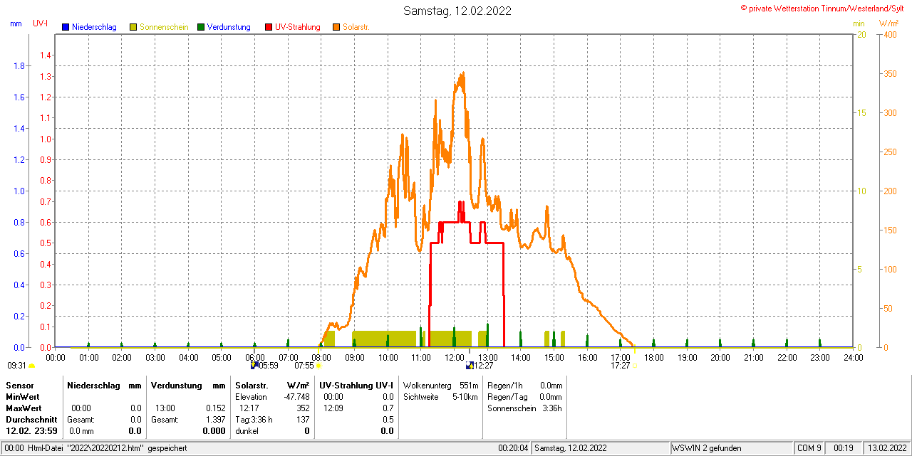Viewport: 912px width, 456px height.
Task: Click the UV-Strahlung UV-I column header
Action: click(356, 385)
